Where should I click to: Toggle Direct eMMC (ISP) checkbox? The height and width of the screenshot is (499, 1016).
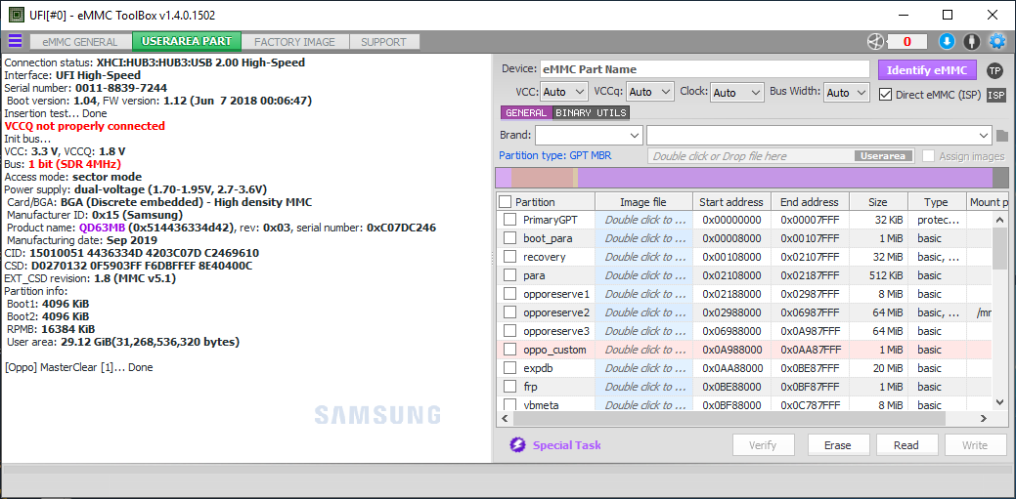[885, 95]
